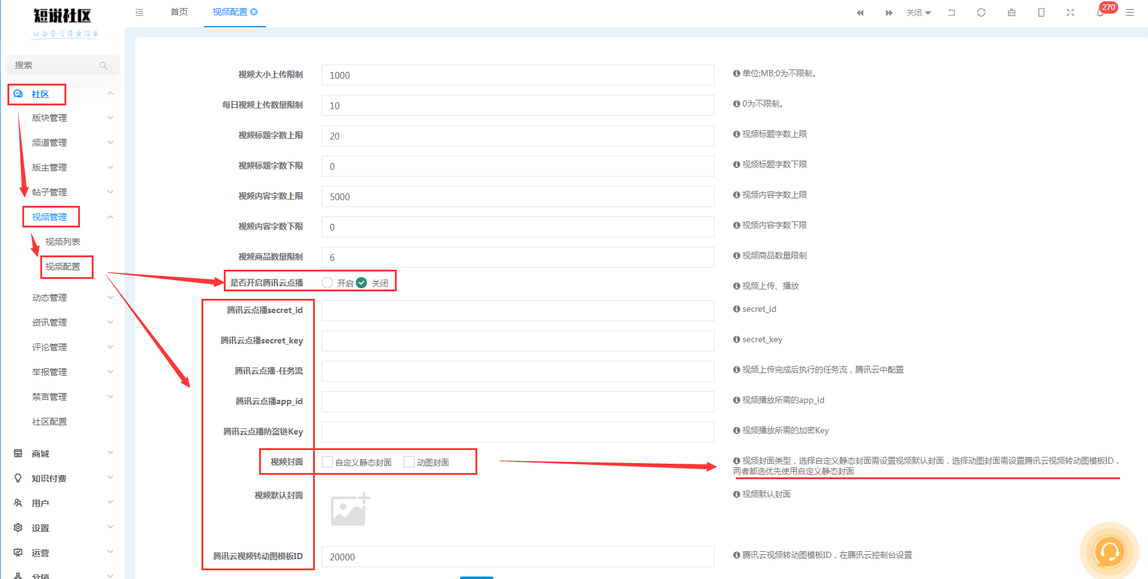Expand 版块管理 using its chevron
This screenshot has width=1148, height=579.
click(x=110, y=118)
